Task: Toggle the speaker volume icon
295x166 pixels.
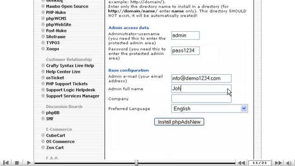Action: tap(289, 163)
